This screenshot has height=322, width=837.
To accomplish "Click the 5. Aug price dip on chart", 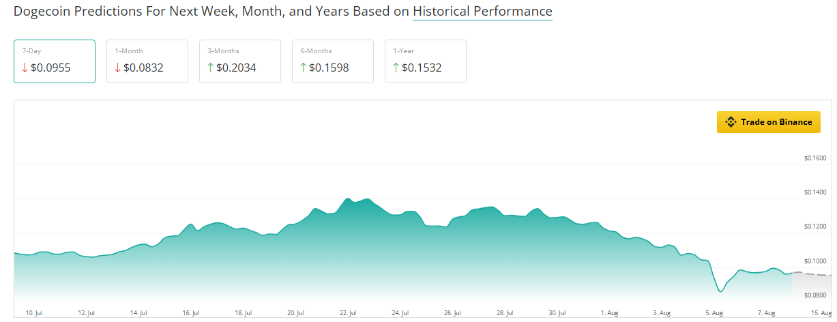I will coord(720,291).
